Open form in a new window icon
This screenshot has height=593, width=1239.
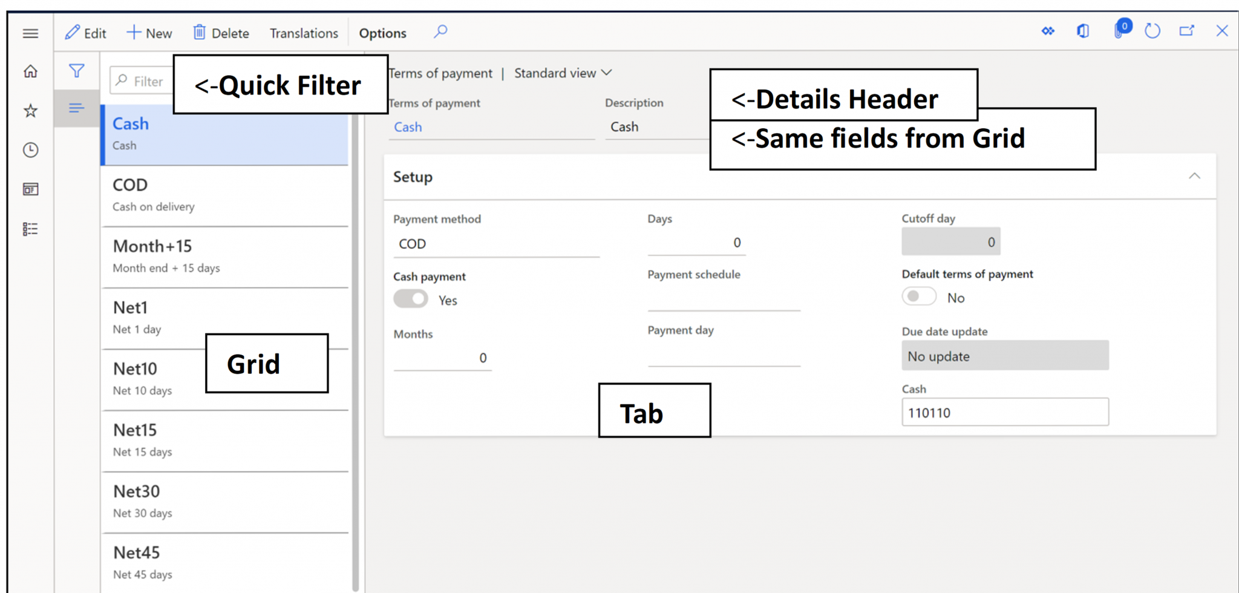point(1186,31)
